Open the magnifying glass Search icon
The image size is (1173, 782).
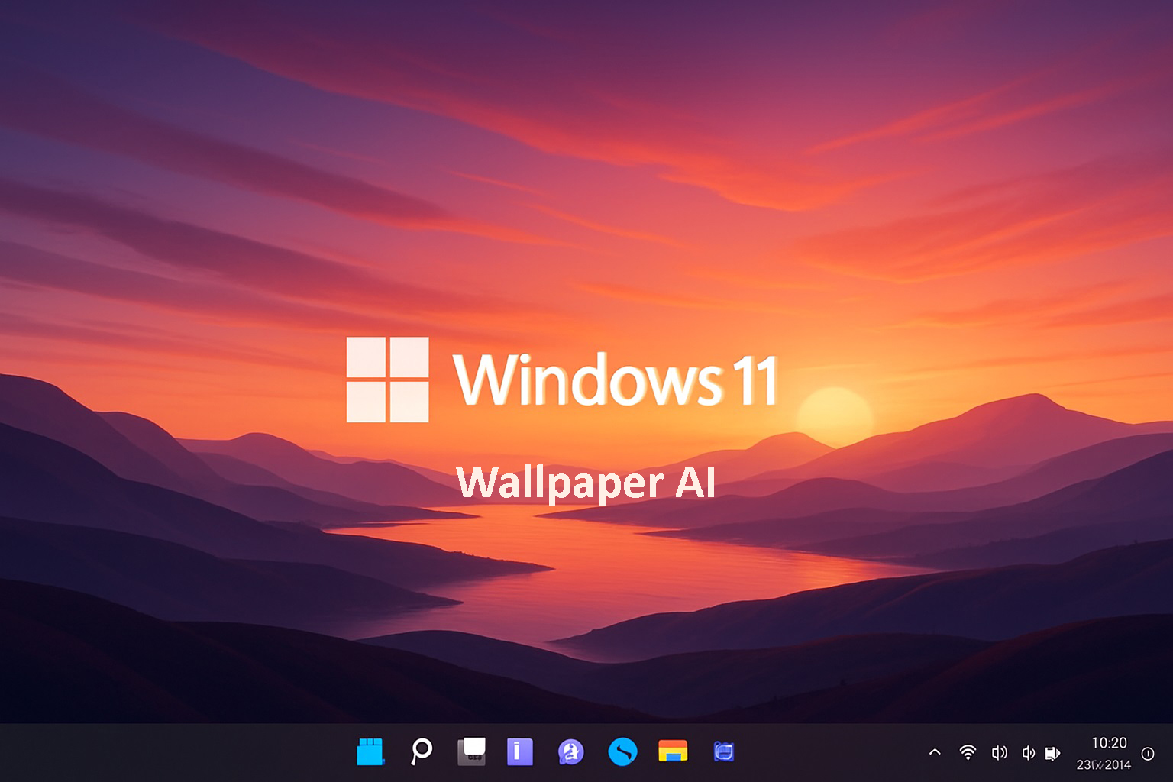[x=421, y=751]
